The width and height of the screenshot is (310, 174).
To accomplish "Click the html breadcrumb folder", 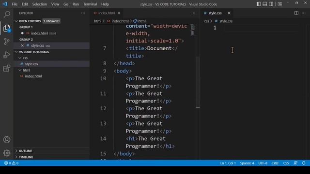I will (97, 21).
